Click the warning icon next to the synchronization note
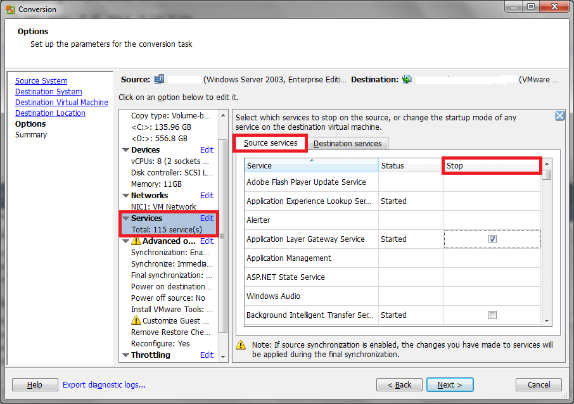The image size is (574, 404). click(x=241, y=344)
